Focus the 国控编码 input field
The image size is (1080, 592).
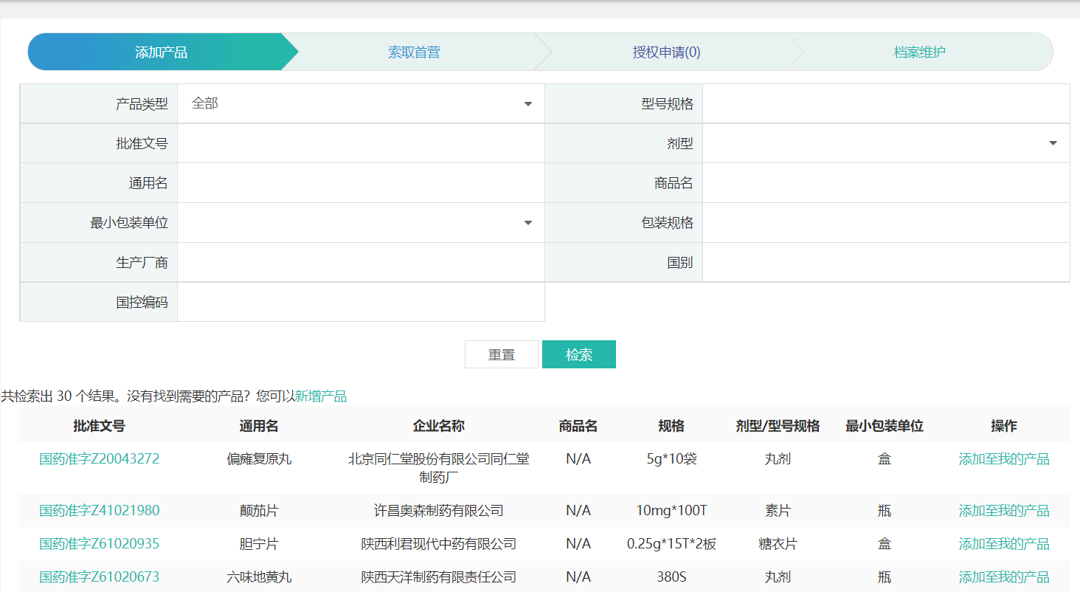pyautogui.click(x=361, y=303)
